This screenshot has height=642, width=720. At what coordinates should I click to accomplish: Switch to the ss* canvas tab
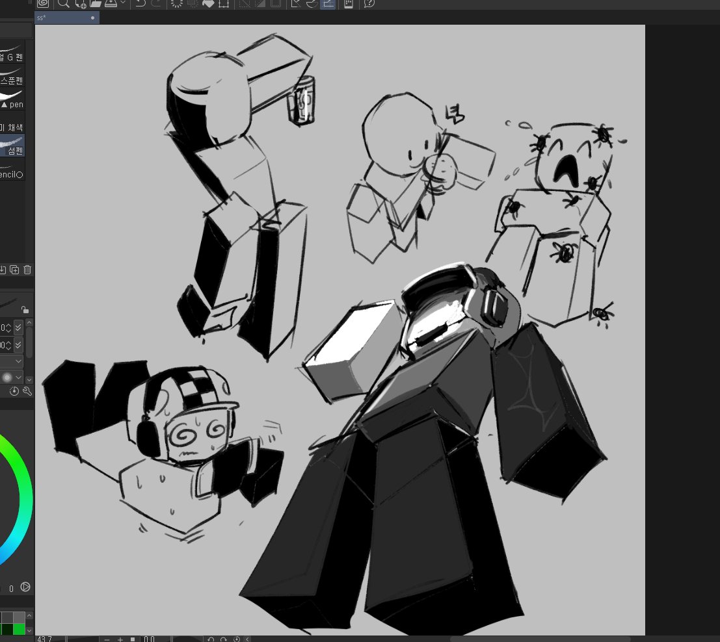[67, 18]
